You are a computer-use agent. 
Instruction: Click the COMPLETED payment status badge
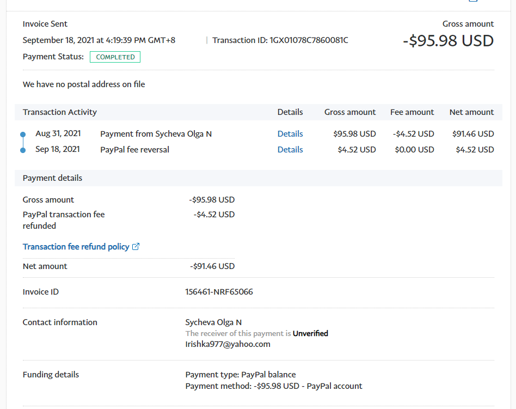coord(115,57)
